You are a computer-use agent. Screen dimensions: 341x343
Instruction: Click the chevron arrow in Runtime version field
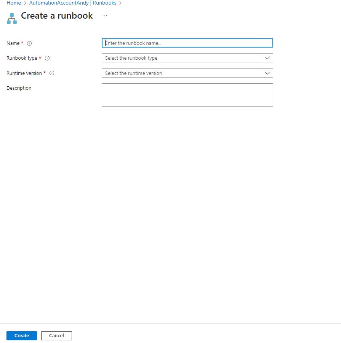[x=267, y=73]
